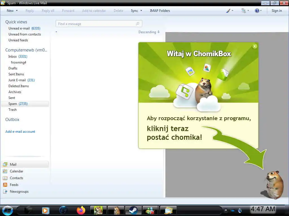The image size is (289, 216).
Task: Open the Steam taskbar icon
Action: tap(133, 210)
